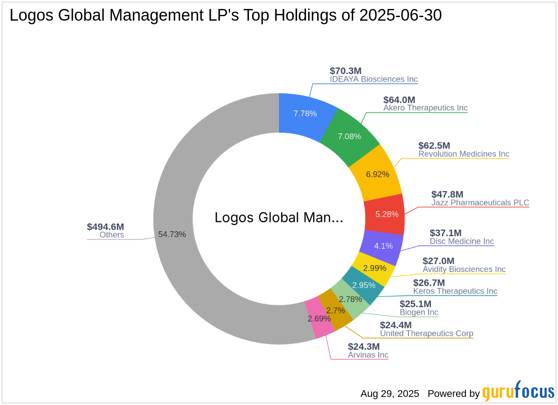Expand the Others category breakdown
Screen dimensions: 558x405
coord(112,234)
